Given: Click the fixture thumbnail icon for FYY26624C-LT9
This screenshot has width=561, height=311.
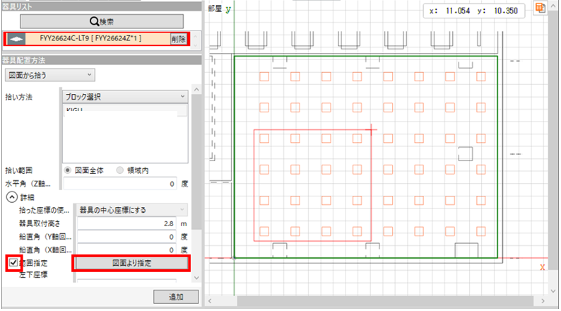Looking at the screenshot, I should pos(14,37).
